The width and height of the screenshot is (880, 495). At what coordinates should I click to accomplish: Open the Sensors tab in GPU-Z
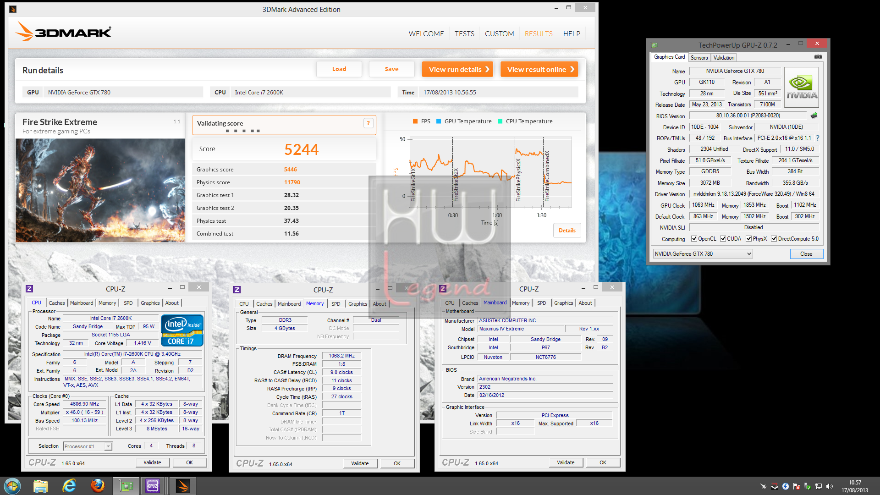(x=699, y=58)
